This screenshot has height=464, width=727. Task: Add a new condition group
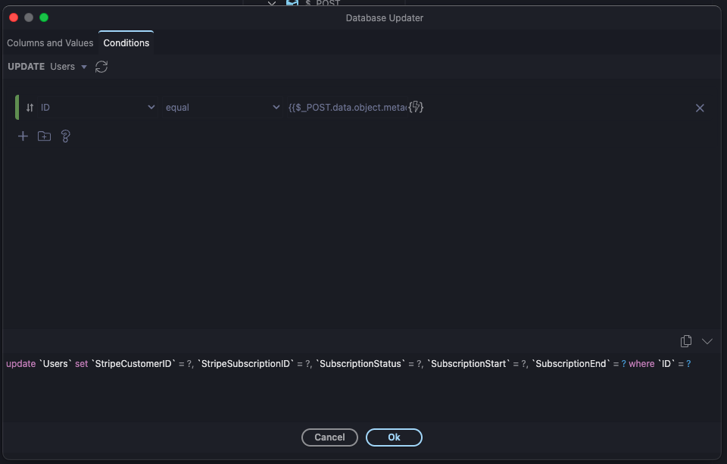point(44,136)
